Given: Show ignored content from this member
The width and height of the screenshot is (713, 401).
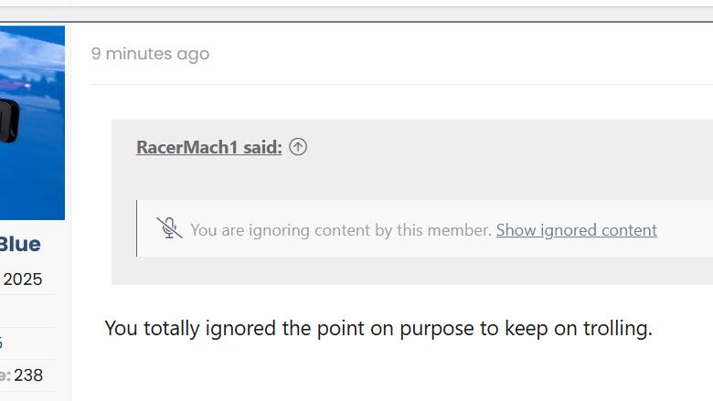Looking at the screenshot, I should 576,230.
